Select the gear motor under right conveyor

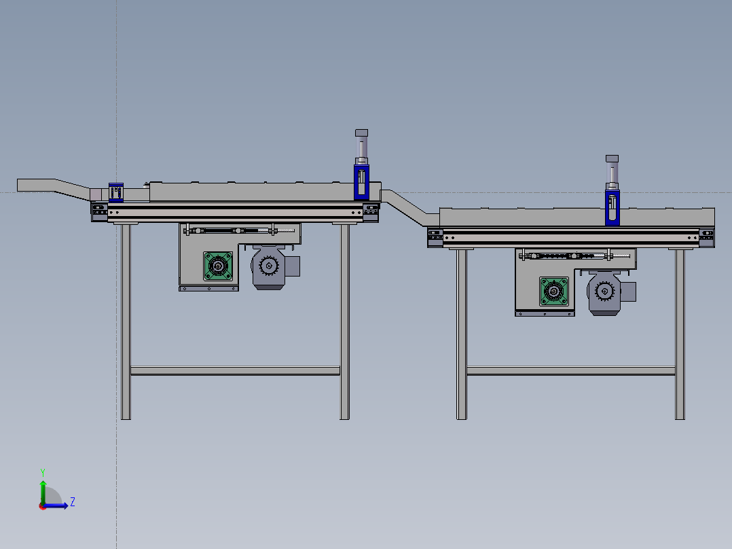(x=604, y=293)
